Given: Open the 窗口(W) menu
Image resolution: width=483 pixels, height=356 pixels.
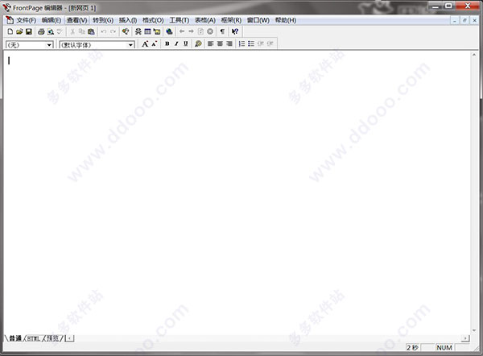Looking at the screenshot, I should 258,20.
